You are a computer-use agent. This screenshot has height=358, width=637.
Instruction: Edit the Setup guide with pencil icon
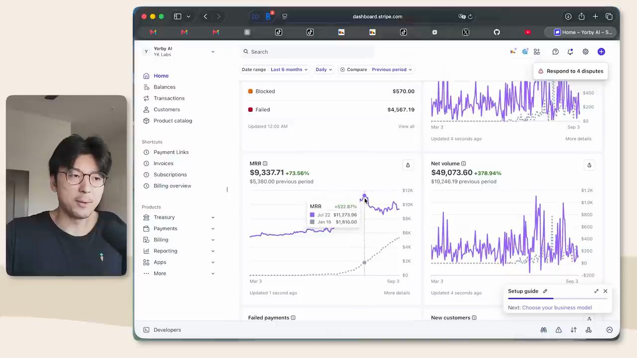tap(545, 291)
